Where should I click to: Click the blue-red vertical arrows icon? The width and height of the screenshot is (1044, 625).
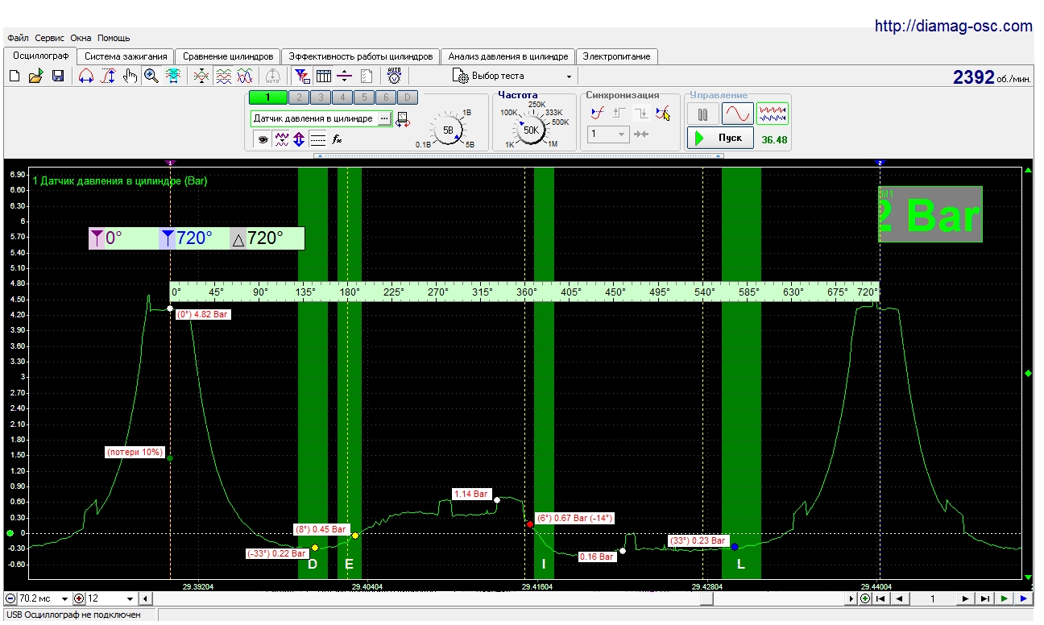pyautogui.click(x=299, y=139)
